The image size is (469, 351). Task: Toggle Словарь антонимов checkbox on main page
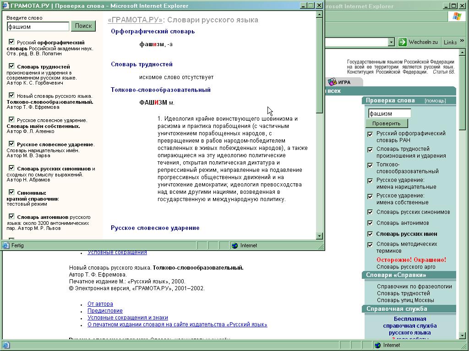tap(370, 223)
